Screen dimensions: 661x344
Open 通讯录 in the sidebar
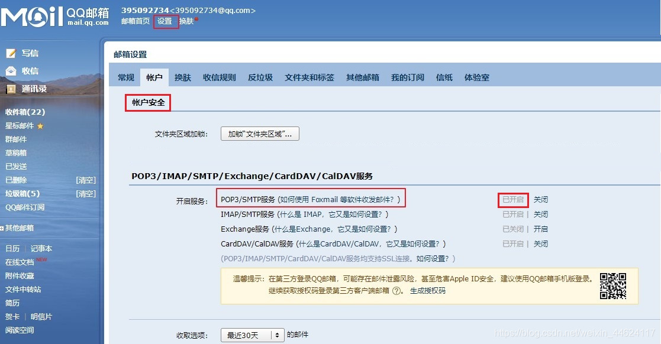34,89
